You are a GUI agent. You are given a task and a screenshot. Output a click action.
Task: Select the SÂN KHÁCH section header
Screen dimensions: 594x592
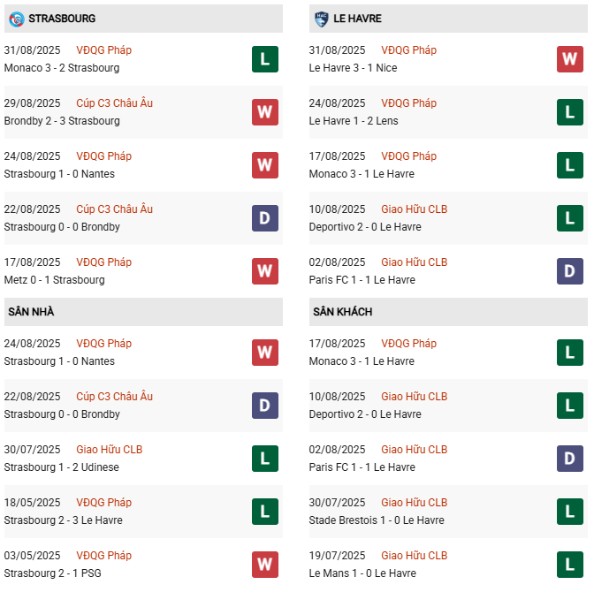pos(342,311)
